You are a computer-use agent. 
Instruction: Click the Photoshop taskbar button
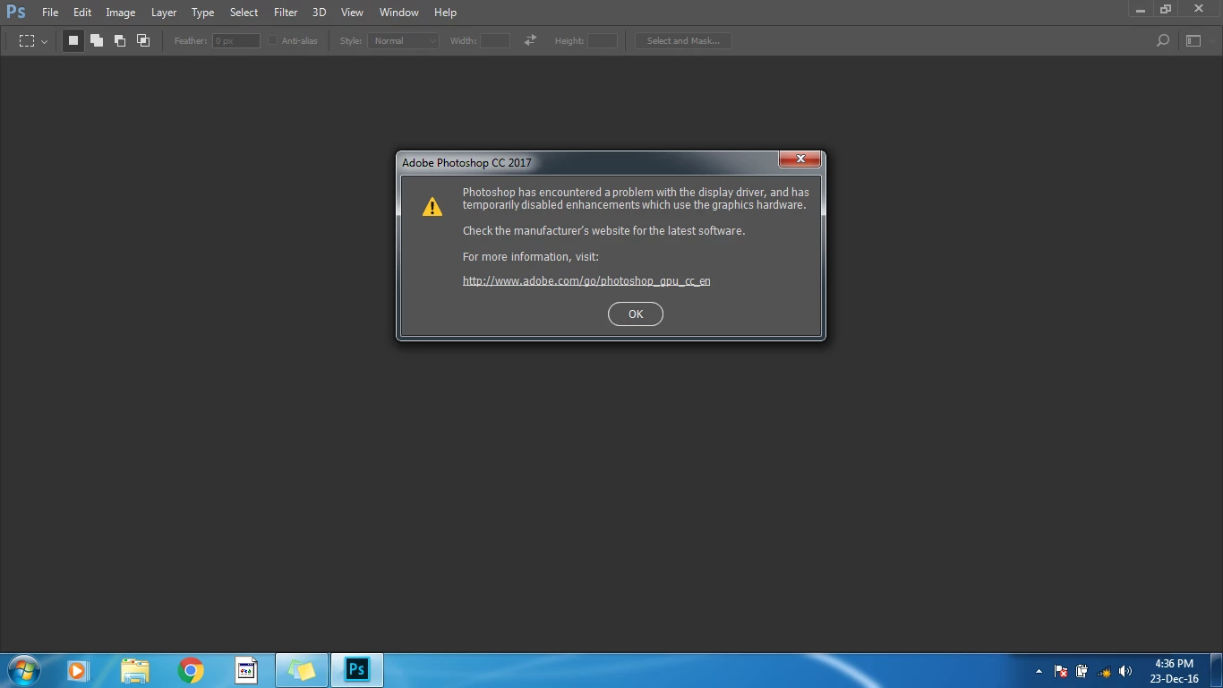[357, 670]
